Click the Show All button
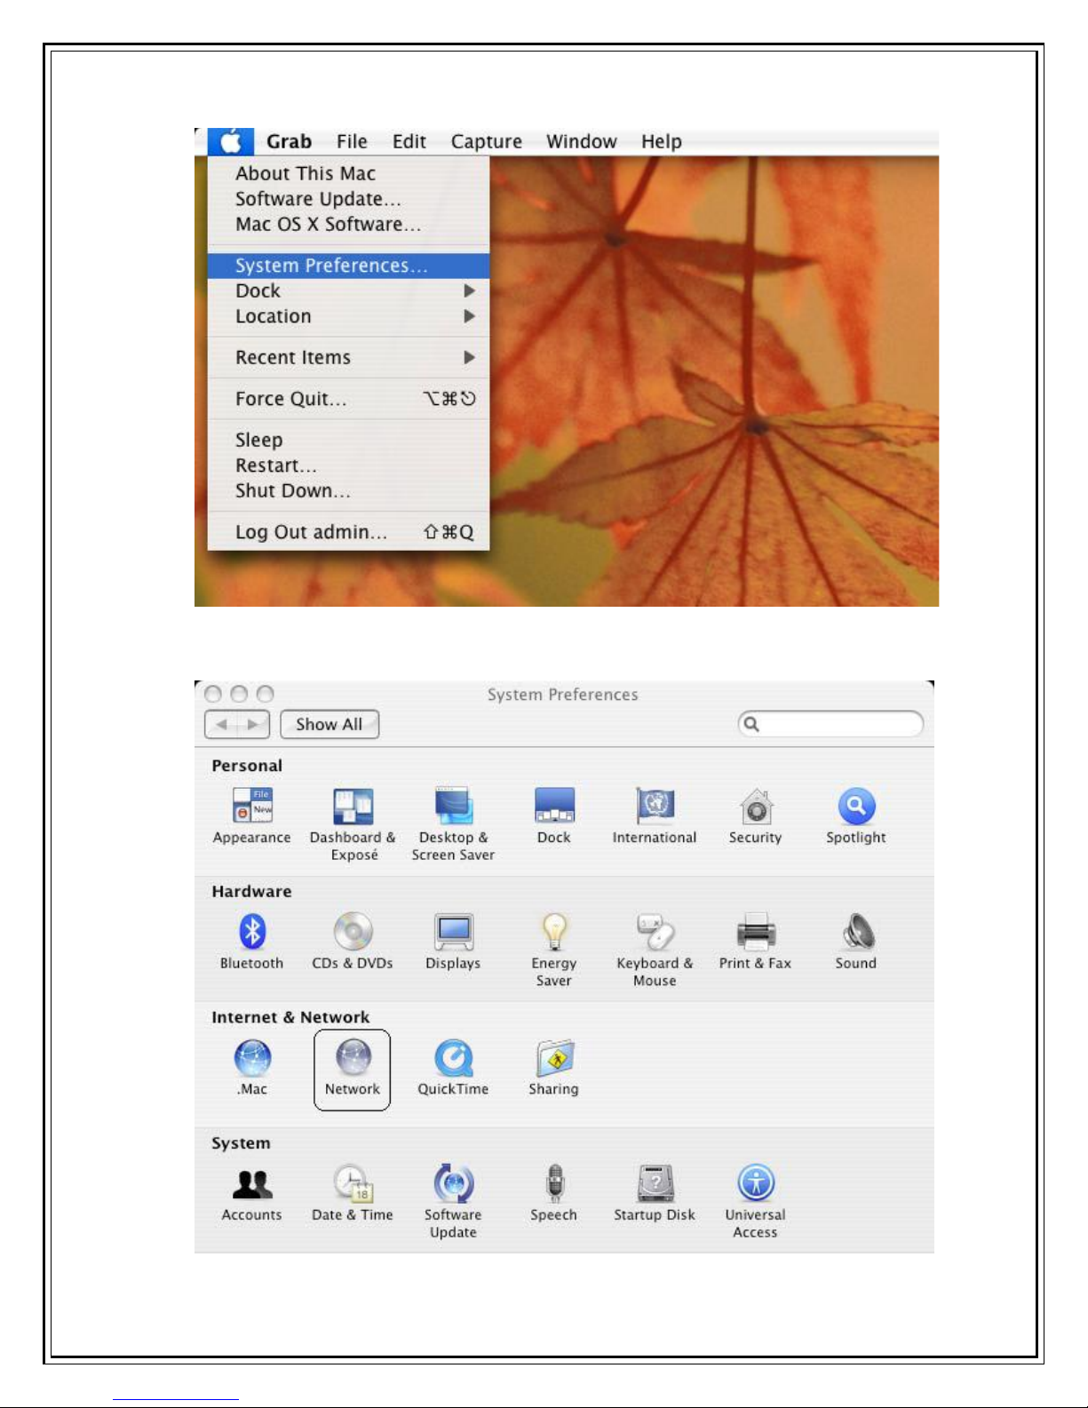Viewport: 1088px width, 1408px height. 330,724
